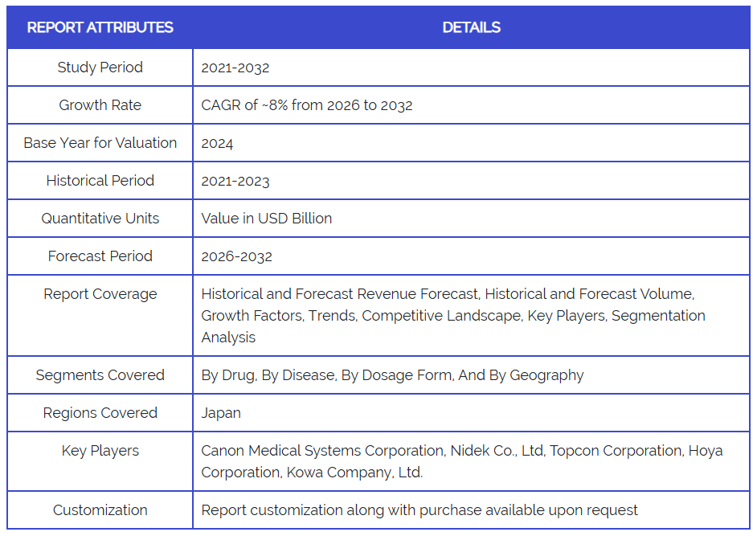Click the report customization details text
This screenshot has width=753, height=536.
419,510
